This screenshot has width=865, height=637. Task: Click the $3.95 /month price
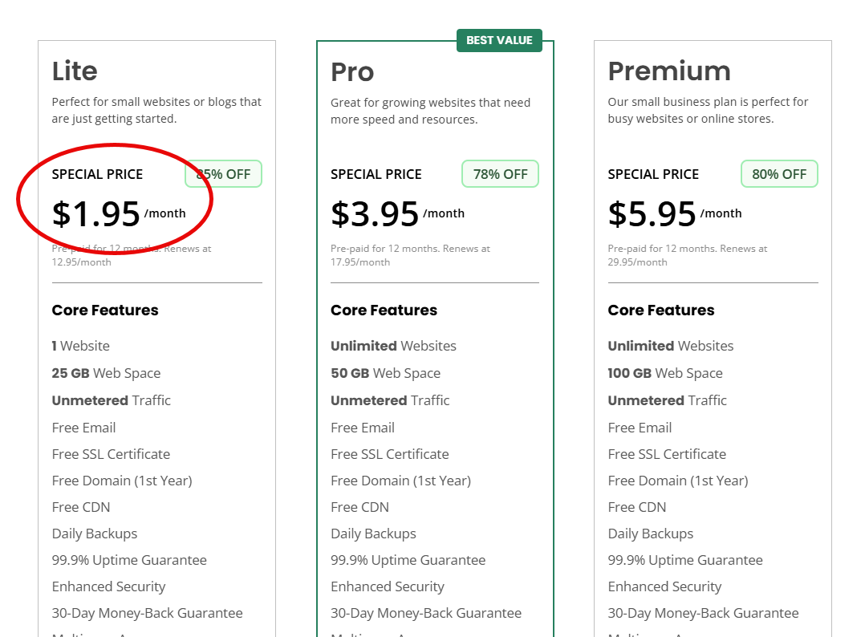pos(397,214)
